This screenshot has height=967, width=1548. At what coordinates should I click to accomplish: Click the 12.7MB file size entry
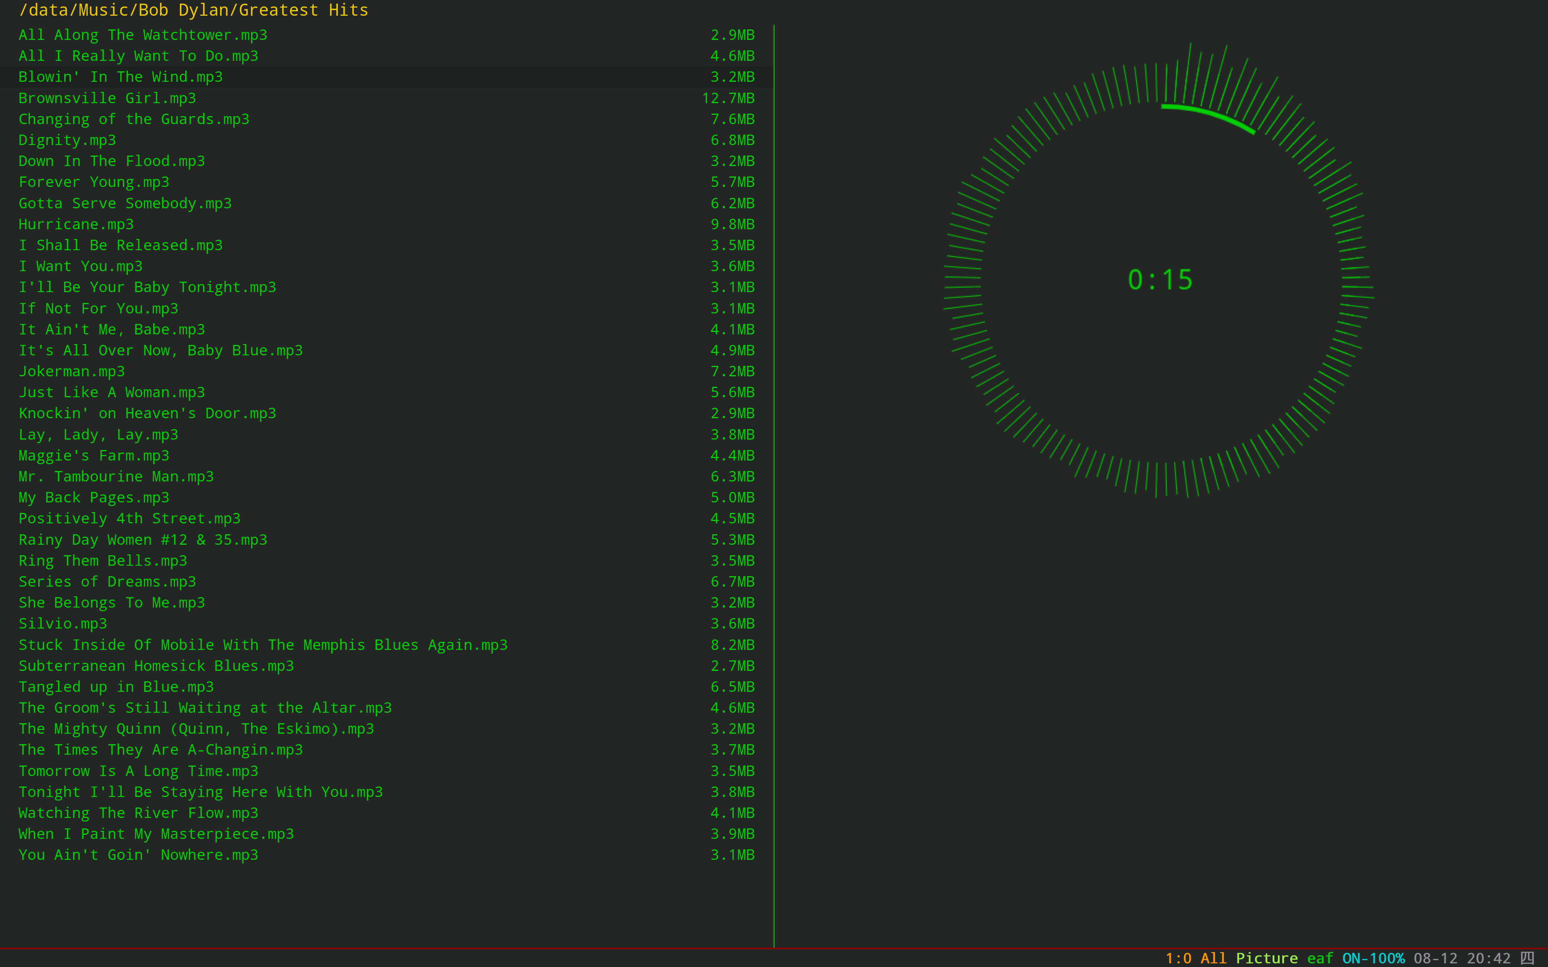pos(728,98)
